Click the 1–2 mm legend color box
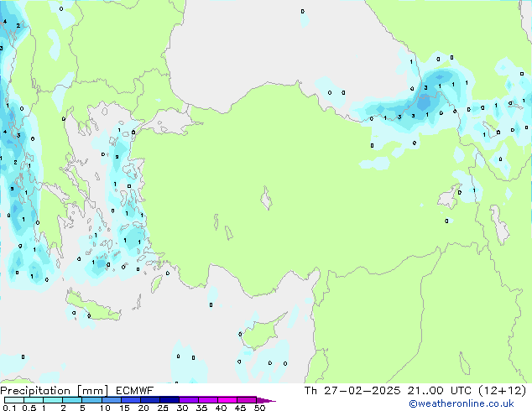This screenshot has width=532, height=411. [x=53, y=400]
